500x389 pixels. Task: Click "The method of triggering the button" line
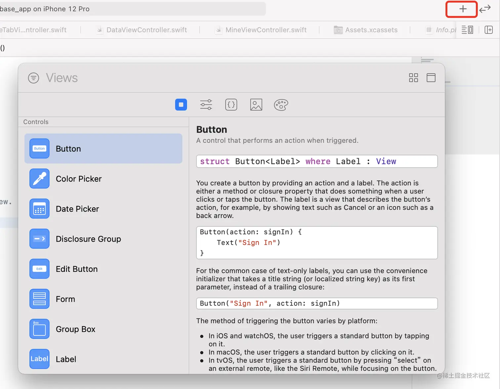pyautogui.click(x=287, y=321)
